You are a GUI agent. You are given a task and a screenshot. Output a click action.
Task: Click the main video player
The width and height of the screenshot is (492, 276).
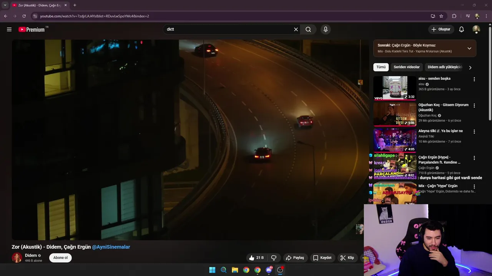click(190, 140)
